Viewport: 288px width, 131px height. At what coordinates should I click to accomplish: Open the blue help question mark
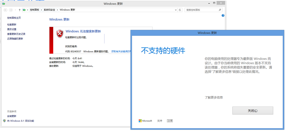(x=223, y=16)
